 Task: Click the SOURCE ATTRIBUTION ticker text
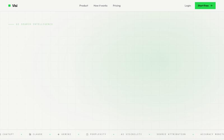tap(171, 134)
